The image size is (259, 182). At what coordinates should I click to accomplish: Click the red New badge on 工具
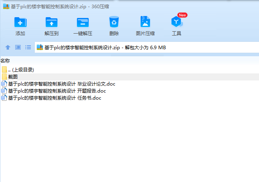click(182, 15)
